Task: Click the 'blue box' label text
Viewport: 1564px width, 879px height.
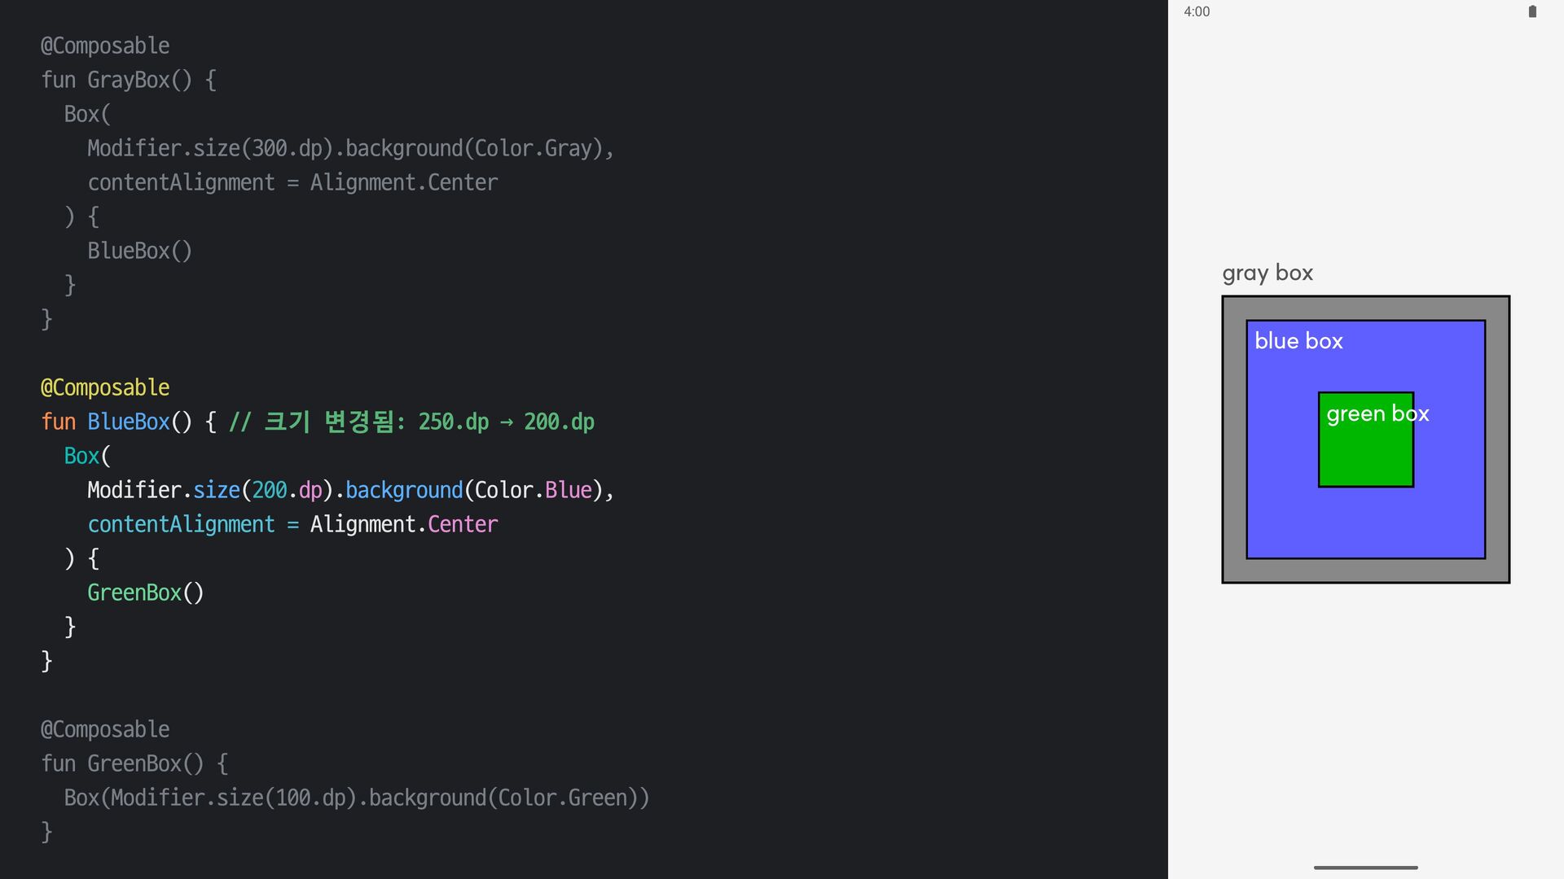Action: click(x=1298, y=341)
